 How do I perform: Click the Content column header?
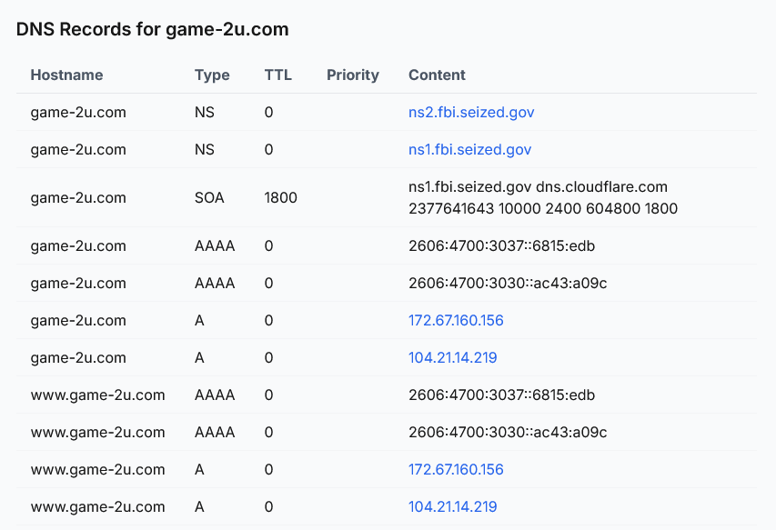[437, 75]
